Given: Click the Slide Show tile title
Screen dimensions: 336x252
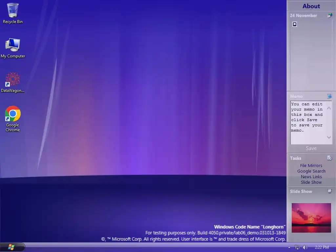Looking at the screenshot, I should pos(301,191).
